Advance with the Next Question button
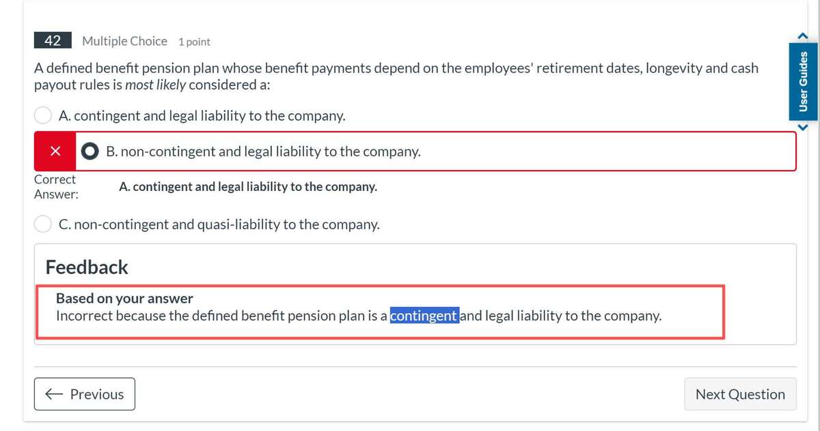820x431 pixels. click(x=740, y=394)
